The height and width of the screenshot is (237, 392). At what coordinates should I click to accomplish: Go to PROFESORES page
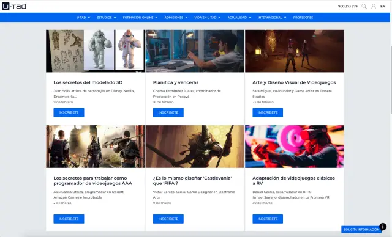[x=303, y=18]
